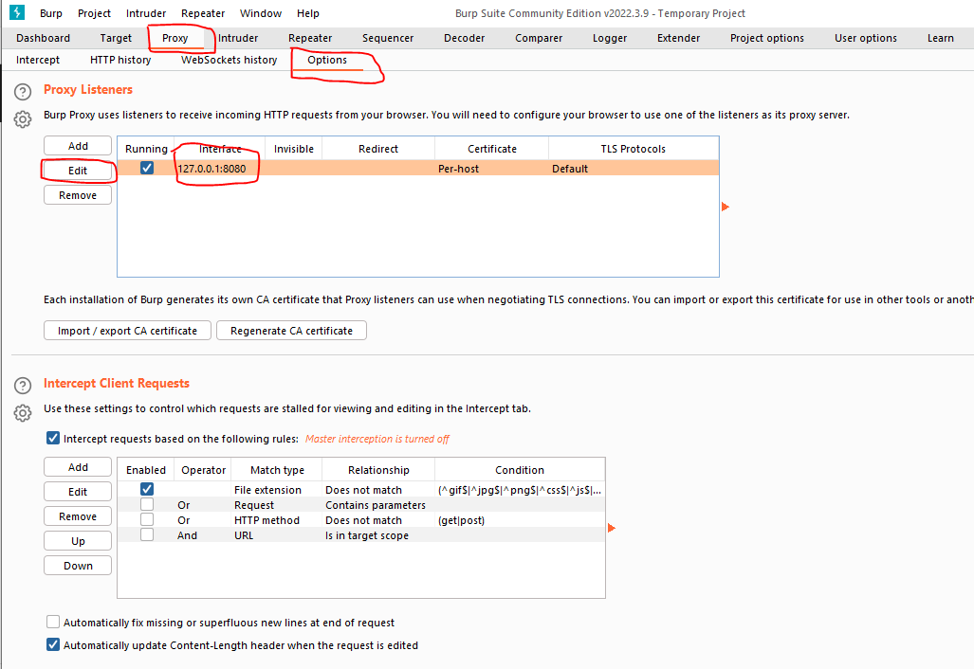Open help for Proxy Listeners section
Screen dimensions: 974x669
(x=23, y=92)
